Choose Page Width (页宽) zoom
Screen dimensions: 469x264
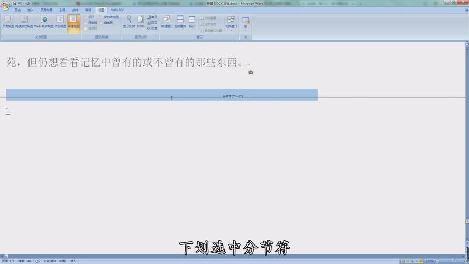point(152,29)
